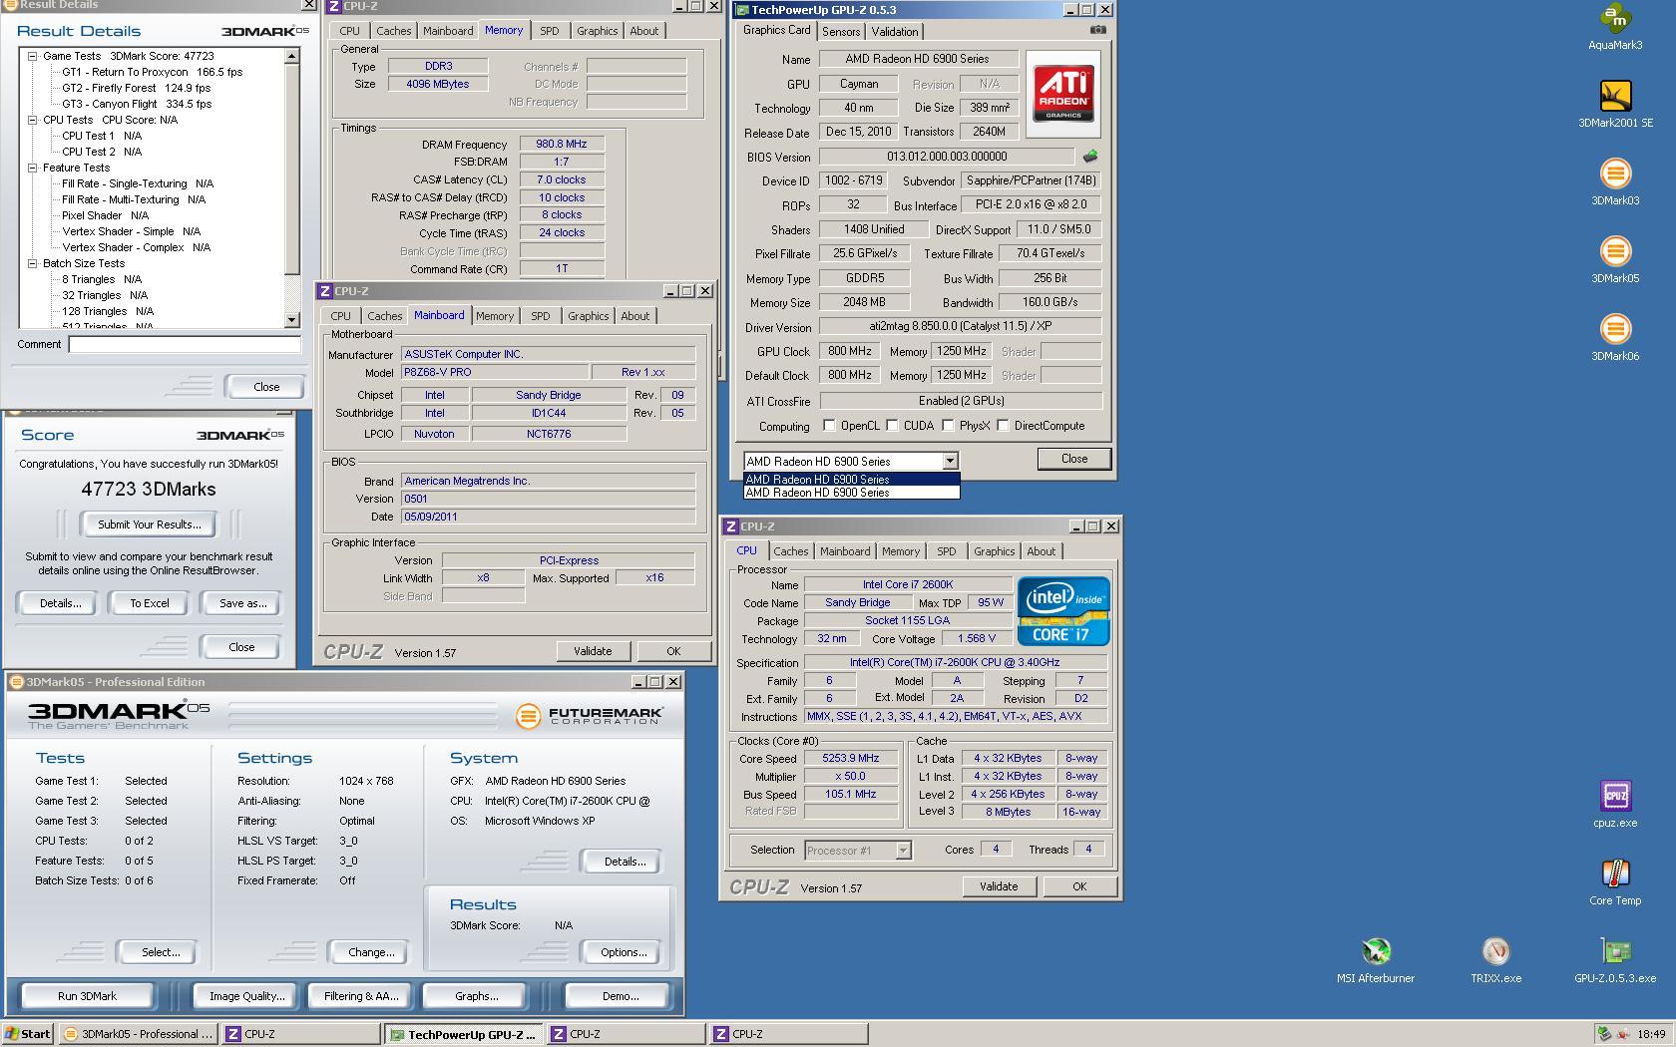This screenshot has height=1047, width=1676.
Task: Launch MSI Afterburner desktop icon
Action: coord(1376,959)
